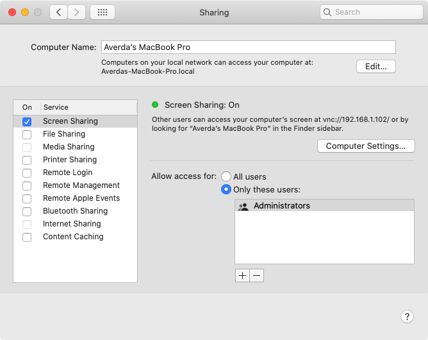Go forward with the right chevron button
Image resolution: width=428 pixels, height=340 pixels.
76,12
